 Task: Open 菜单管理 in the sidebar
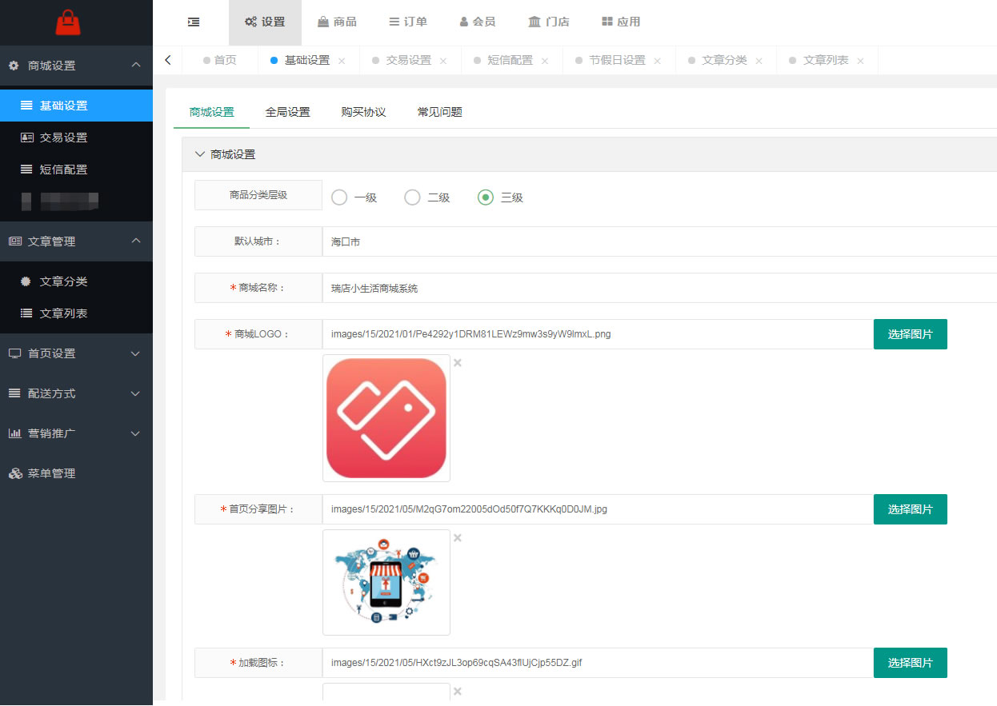[76, 473]
